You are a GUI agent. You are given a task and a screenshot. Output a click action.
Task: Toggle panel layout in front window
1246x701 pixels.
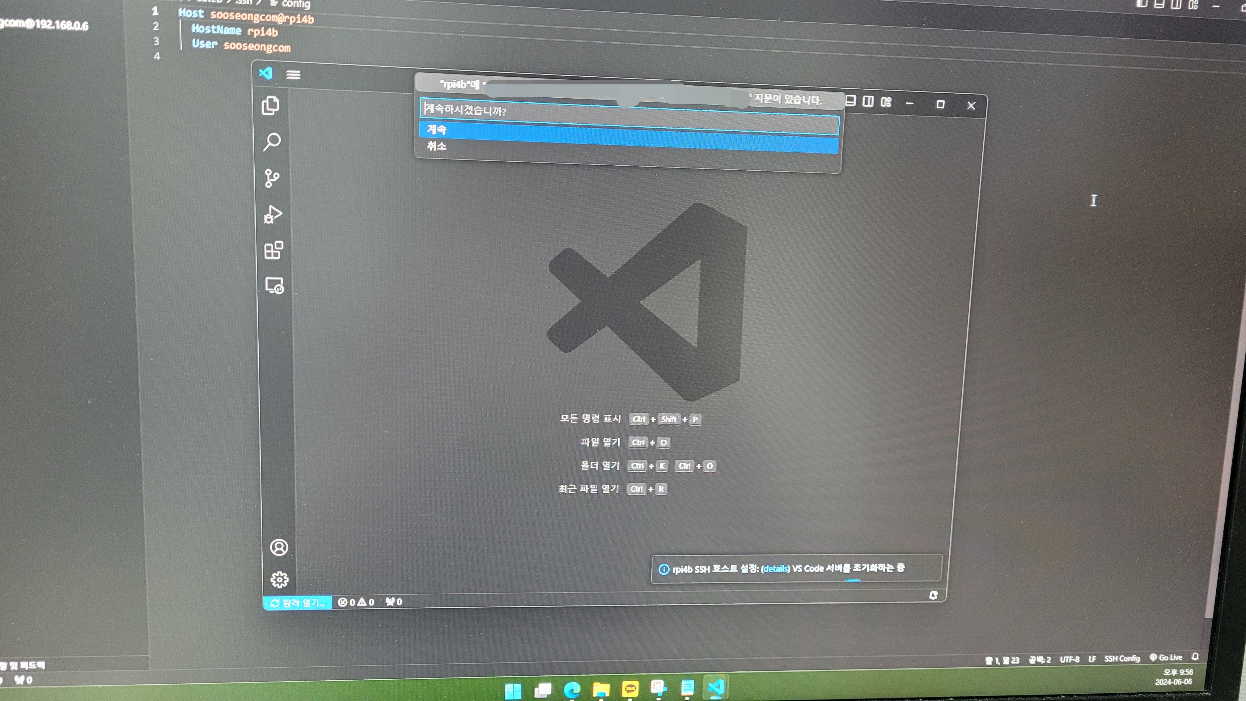[x=850, y=101]
